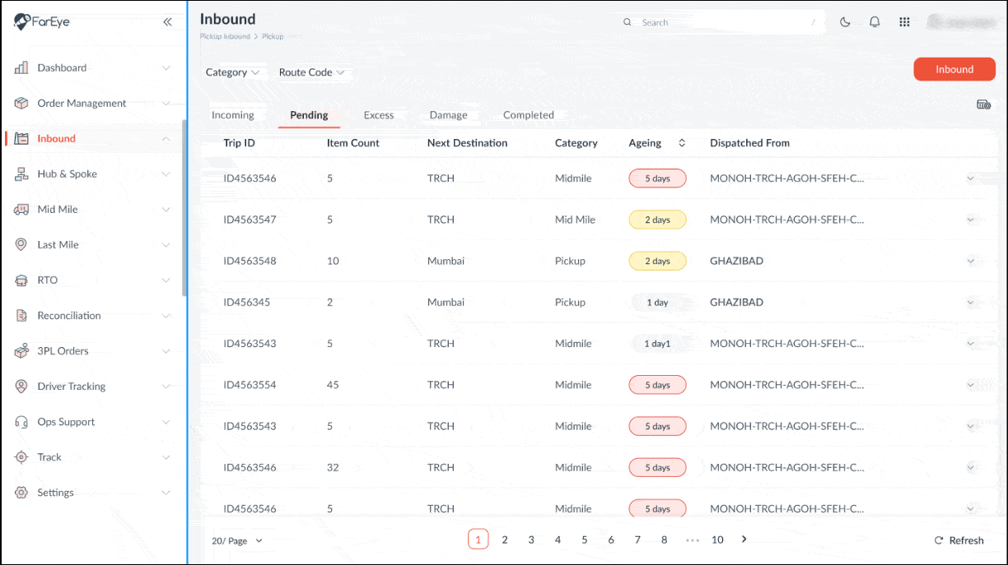1008x565 pixels.
Task: Click the Inbound sidebar icon
Action: click(x=21, y=138)
